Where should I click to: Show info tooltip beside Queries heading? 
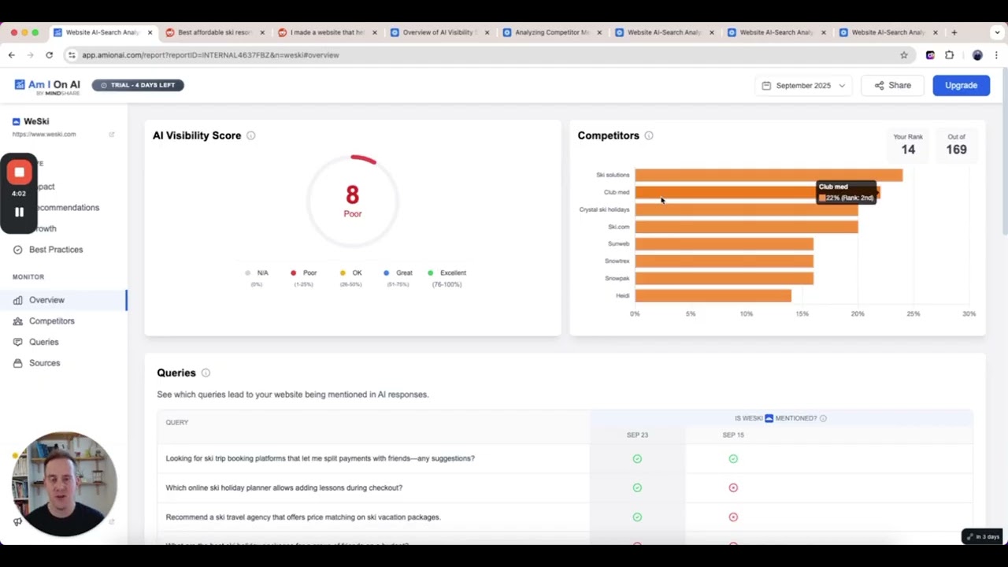pos(206,372)
